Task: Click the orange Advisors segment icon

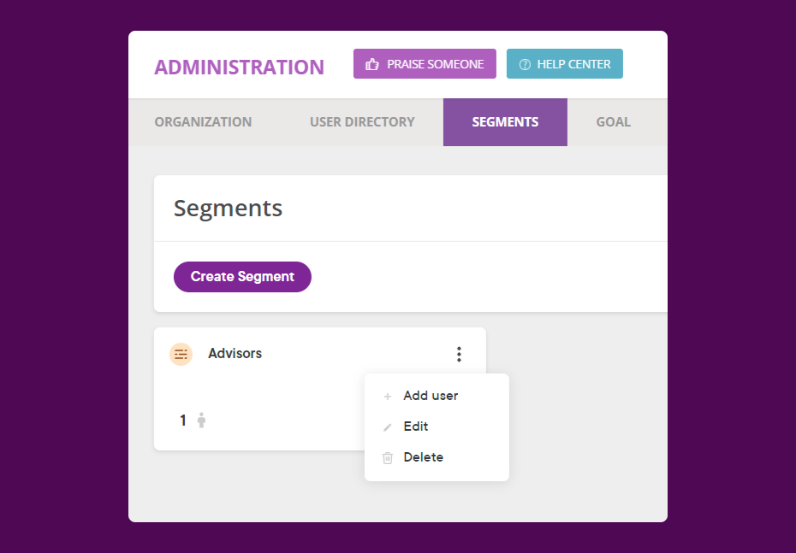Action: coord(181,355)
